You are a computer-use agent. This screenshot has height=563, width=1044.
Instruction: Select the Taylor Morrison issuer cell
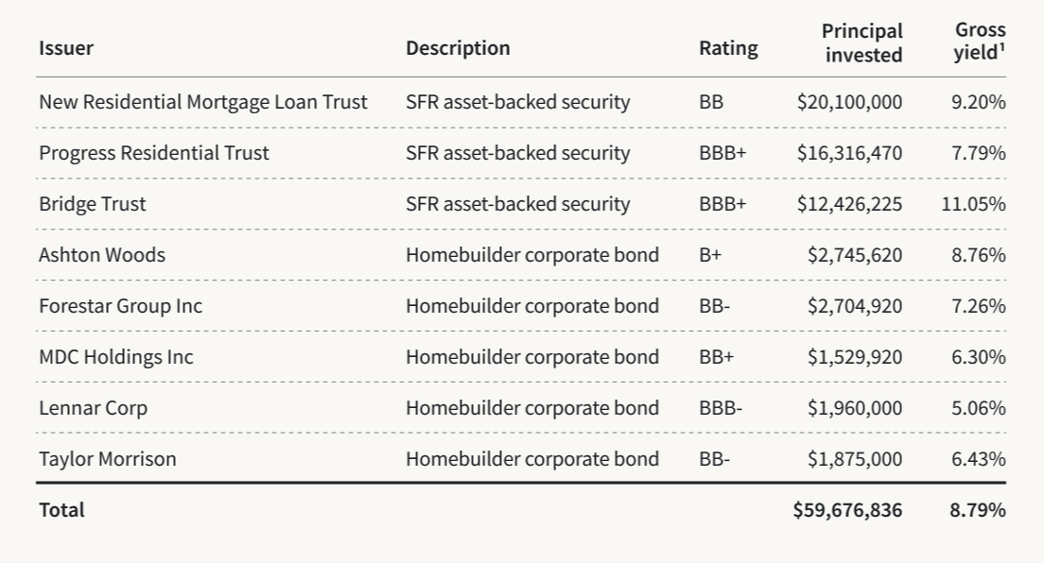(x=107, y=459)
